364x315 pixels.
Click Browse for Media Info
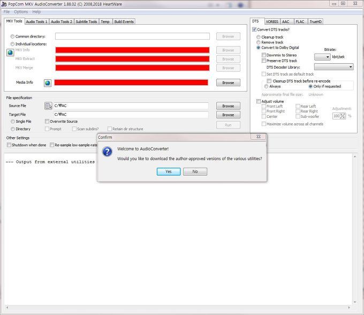point(228,82)
